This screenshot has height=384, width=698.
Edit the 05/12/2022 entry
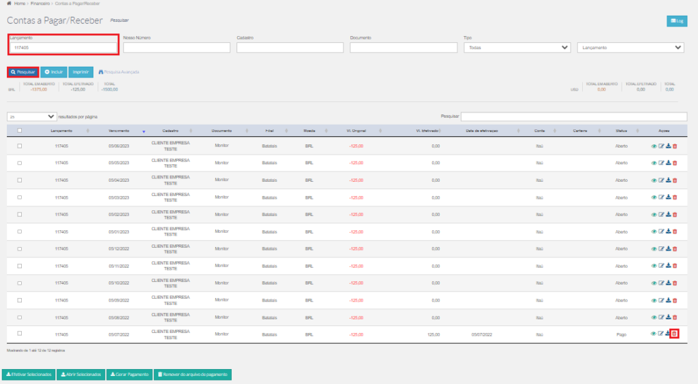(x=661, y=249)
